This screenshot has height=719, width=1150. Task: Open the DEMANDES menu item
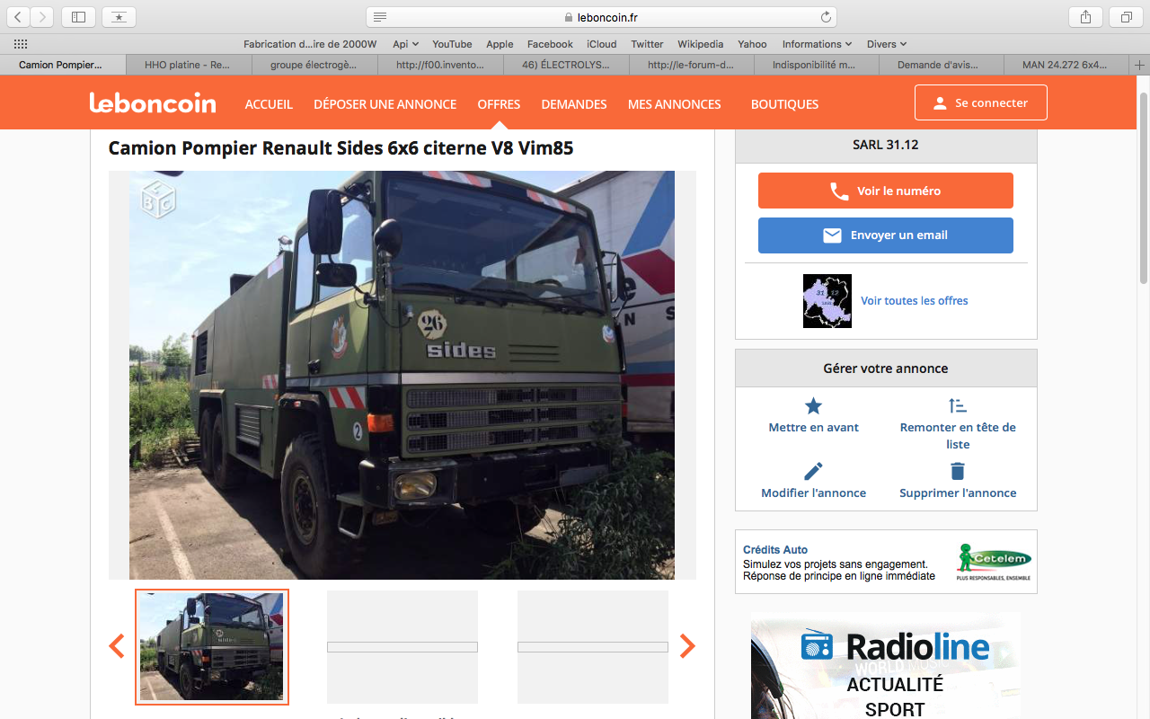point(574,104)
